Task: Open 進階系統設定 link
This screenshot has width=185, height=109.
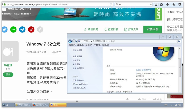Action: coord(78,68)
